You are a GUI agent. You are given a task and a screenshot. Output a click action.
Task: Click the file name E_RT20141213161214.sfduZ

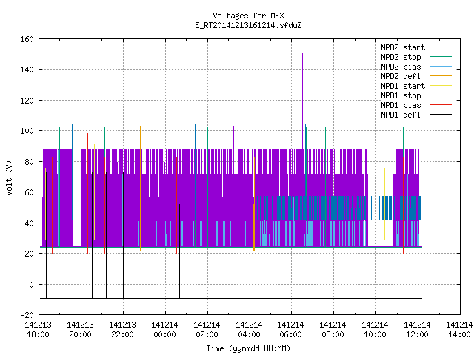click(248, 25)
